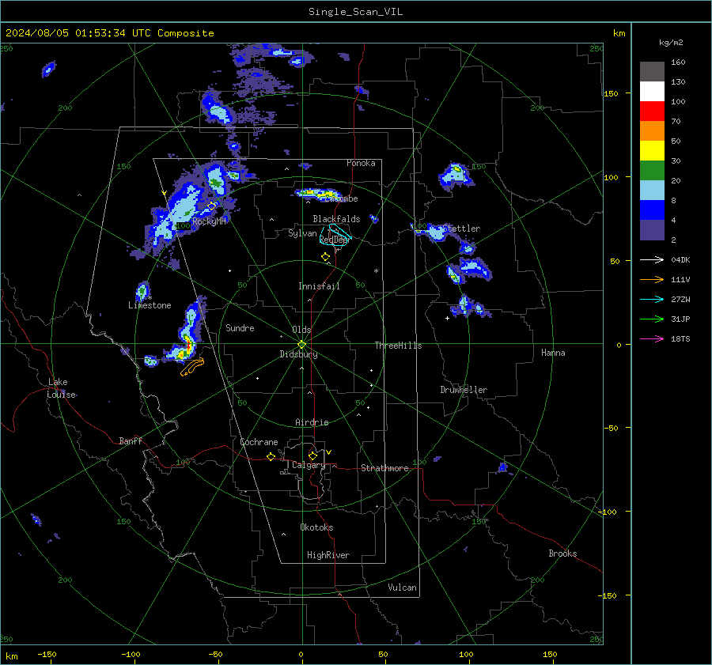The image size is (712, 665).
Task: Click the blue 4-8 legend color block
Action: [x=652, y=210]
